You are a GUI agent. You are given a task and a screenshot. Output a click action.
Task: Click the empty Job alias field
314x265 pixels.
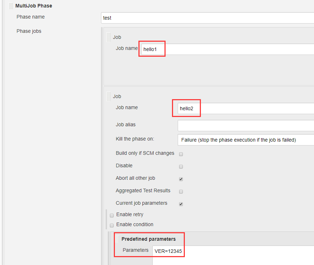point(246,126)
